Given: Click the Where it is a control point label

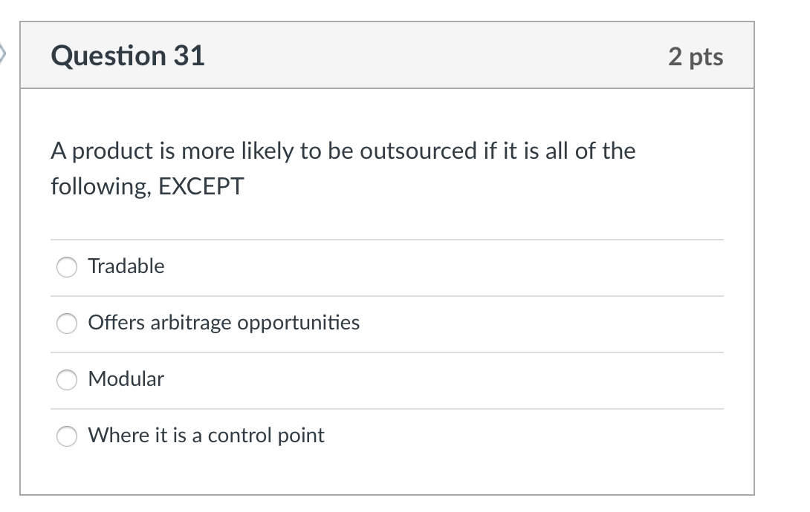Looking at the screenshot, I should [206, 436].
